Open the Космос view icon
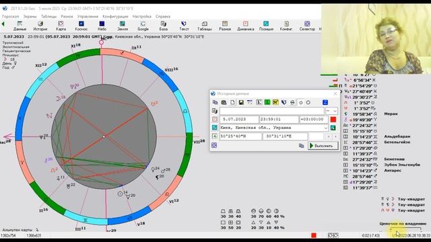Image resolution: width=431 pixels, height=242 pixels. (81, 26)
